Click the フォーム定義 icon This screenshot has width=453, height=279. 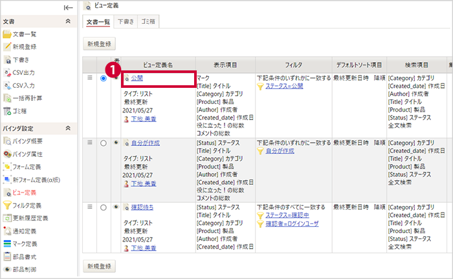pyautogui.click(x=7, y=167)
